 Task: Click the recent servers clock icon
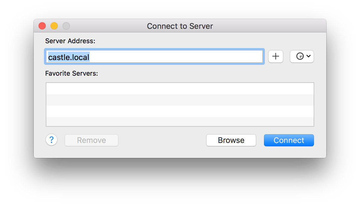(300, 56)
